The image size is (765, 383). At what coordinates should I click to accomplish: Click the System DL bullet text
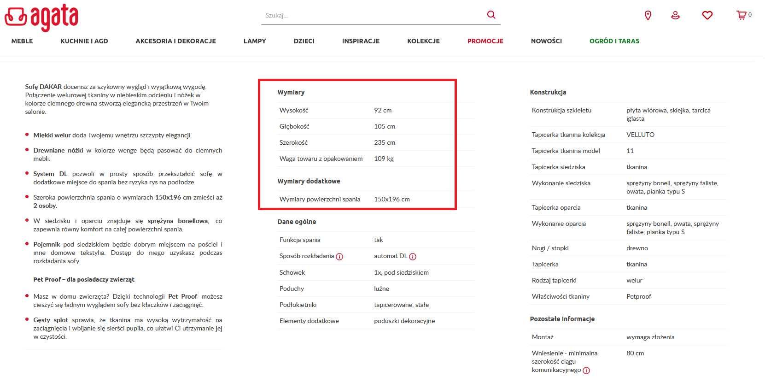pyautogui.click(x=128, y=178)
